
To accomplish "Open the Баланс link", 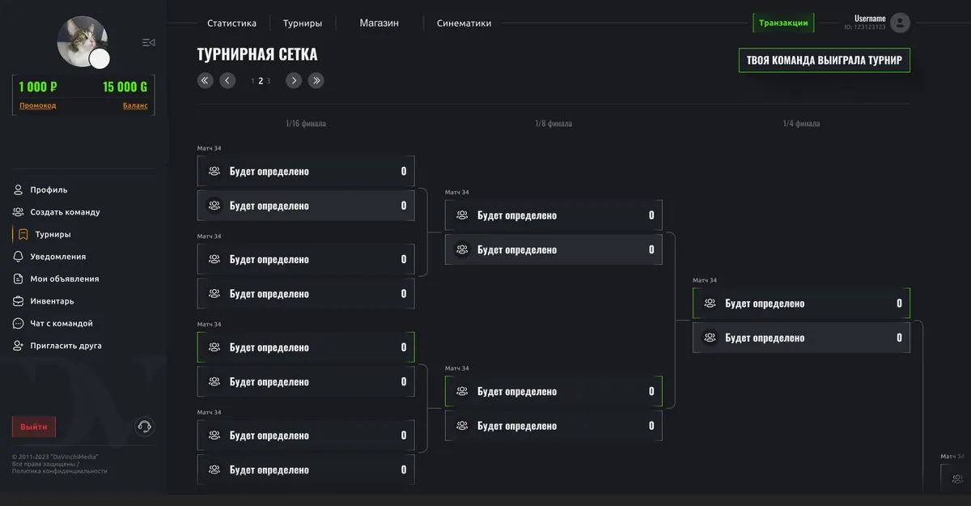I will tap(135, 105).
